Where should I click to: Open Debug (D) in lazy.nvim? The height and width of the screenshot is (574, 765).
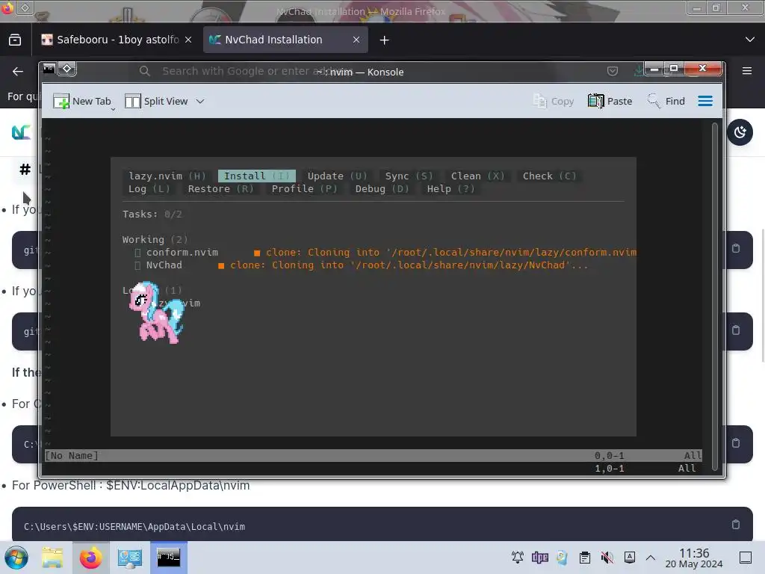[382, 189]
